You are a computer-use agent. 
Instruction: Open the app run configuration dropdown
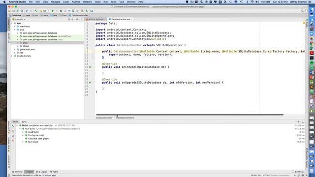pos(45,11)
